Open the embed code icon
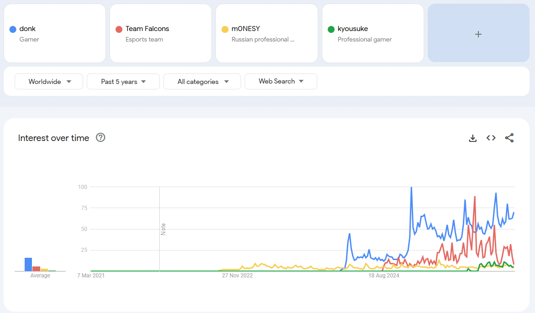Viewport: 535px width, 313px height. point(491,138)
